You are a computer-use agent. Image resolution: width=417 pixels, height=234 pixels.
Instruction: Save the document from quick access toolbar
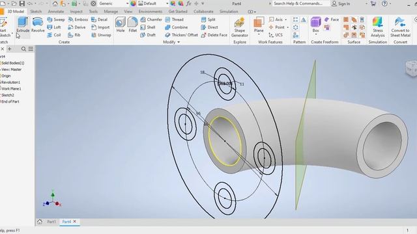point(22,4)
